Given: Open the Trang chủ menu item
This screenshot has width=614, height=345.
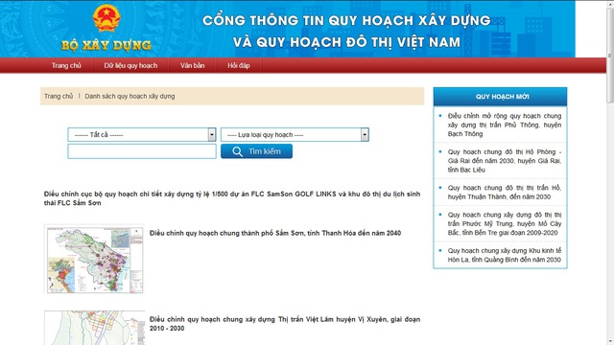Looking at the screenshot, I should [x=66, y=65].
